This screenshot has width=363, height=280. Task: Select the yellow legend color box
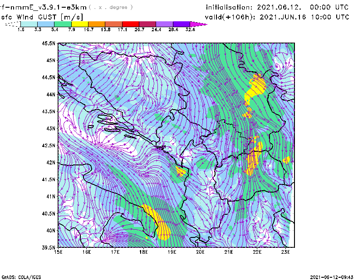(x=80, y=24)
